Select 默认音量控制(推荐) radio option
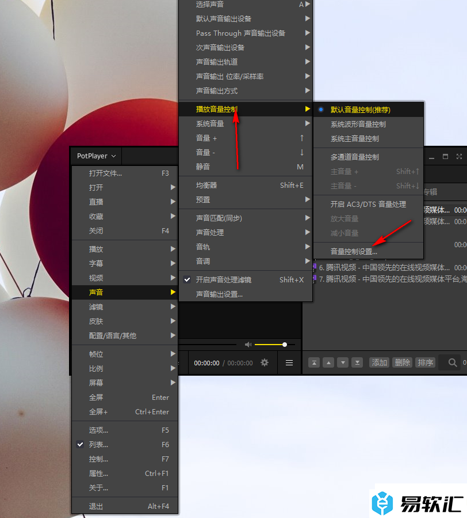The height and width of the screenshot is (518, 467). [369, 109]
